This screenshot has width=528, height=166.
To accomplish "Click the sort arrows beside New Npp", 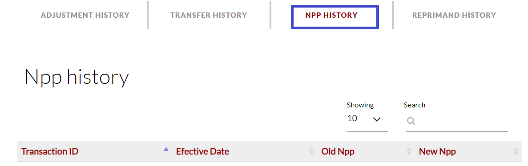I will (x=516, y=151).
